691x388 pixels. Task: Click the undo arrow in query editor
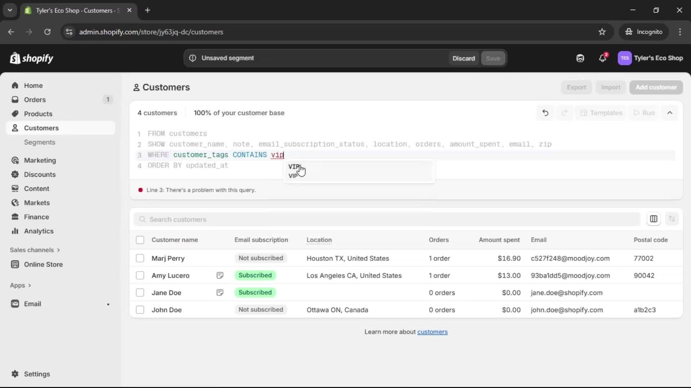click(x=545, y=113)
